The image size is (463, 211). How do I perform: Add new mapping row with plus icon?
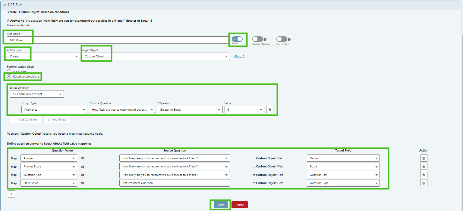coord(11,194)
